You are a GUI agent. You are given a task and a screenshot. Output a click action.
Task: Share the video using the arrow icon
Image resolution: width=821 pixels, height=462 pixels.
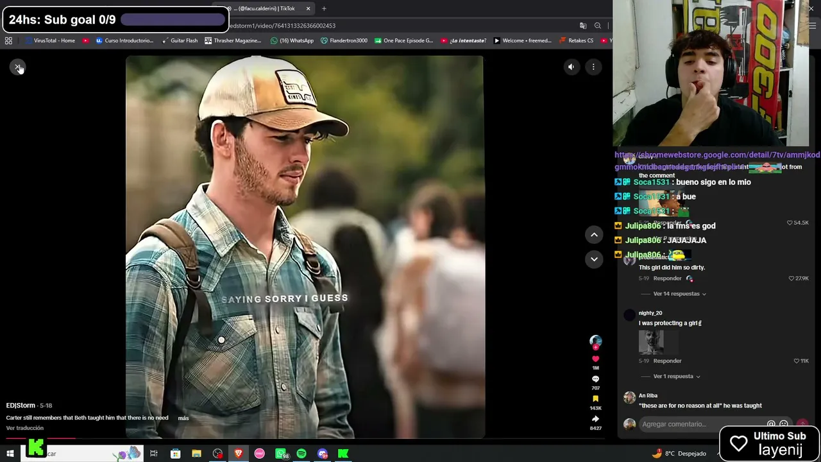coord(596,418)
